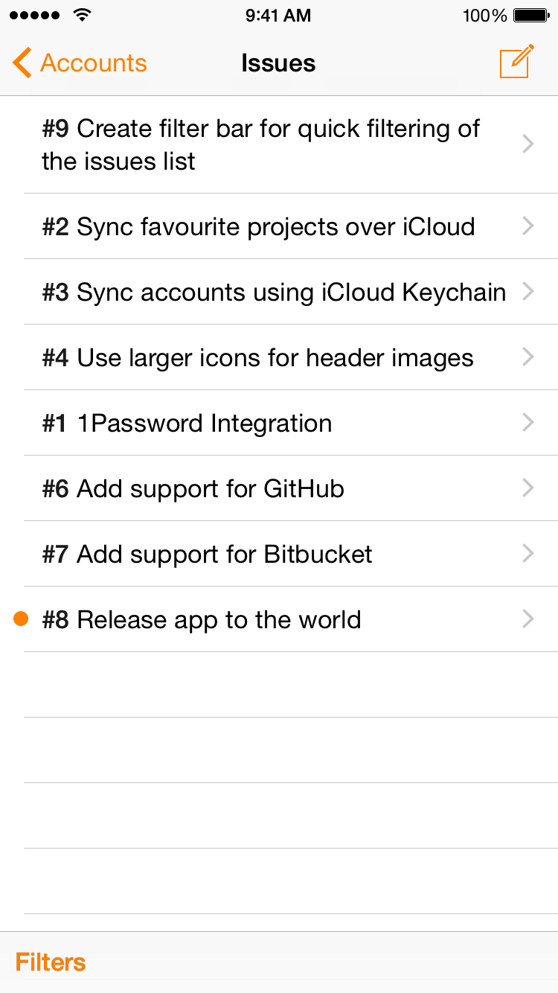The height and width of the screenshot is (993, 558).
Task: Tap the battery icon in status bar
Action: coord(531,16)
